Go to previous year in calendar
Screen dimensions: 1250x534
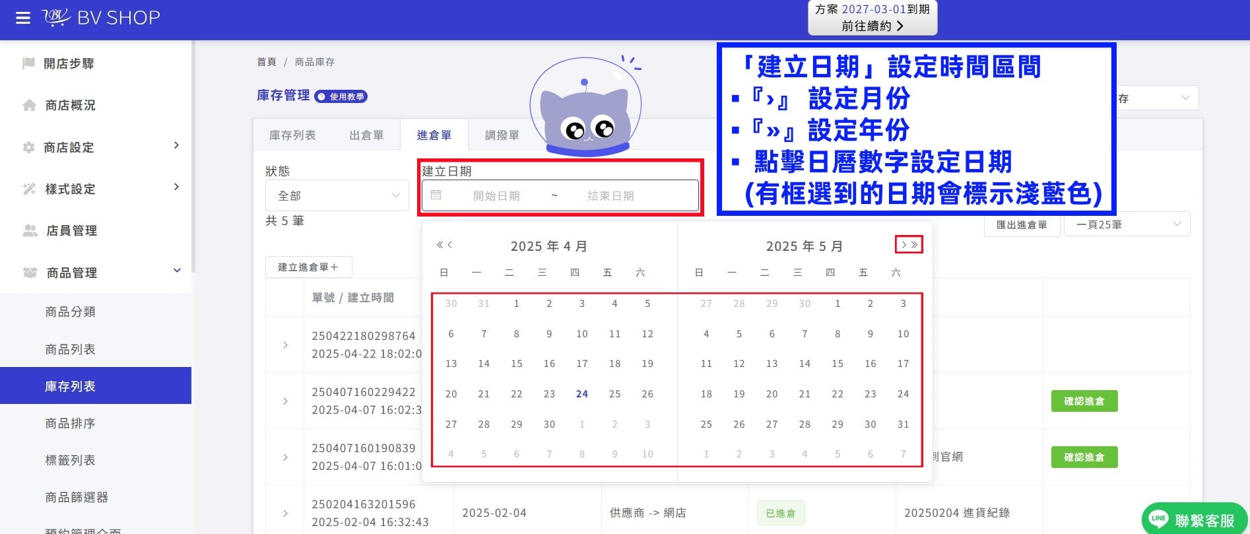click(x=440, y=245)
